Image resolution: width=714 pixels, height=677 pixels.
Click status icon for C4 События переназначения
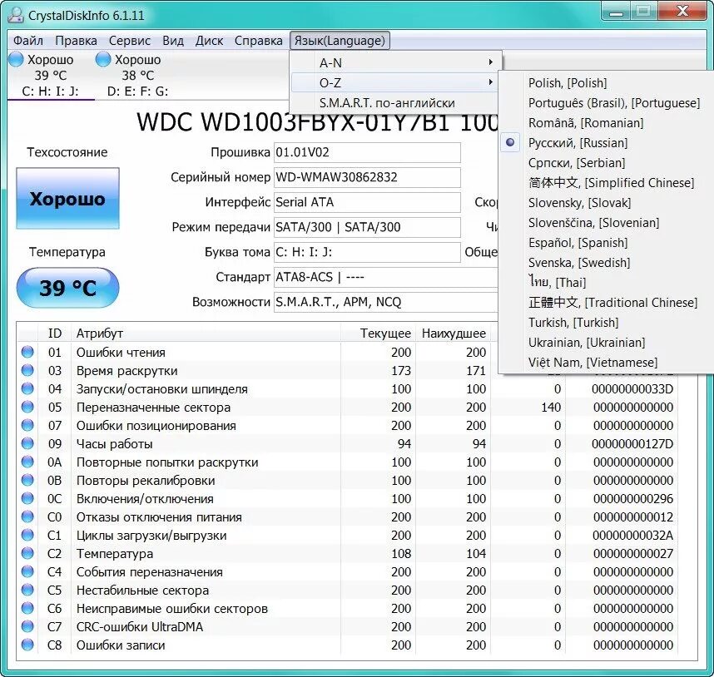(27, 571)
